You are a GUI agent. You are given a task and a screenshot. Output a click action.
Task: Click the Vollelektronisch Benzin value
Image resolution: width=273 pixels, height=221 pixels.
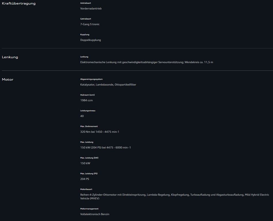click(95, 214)
